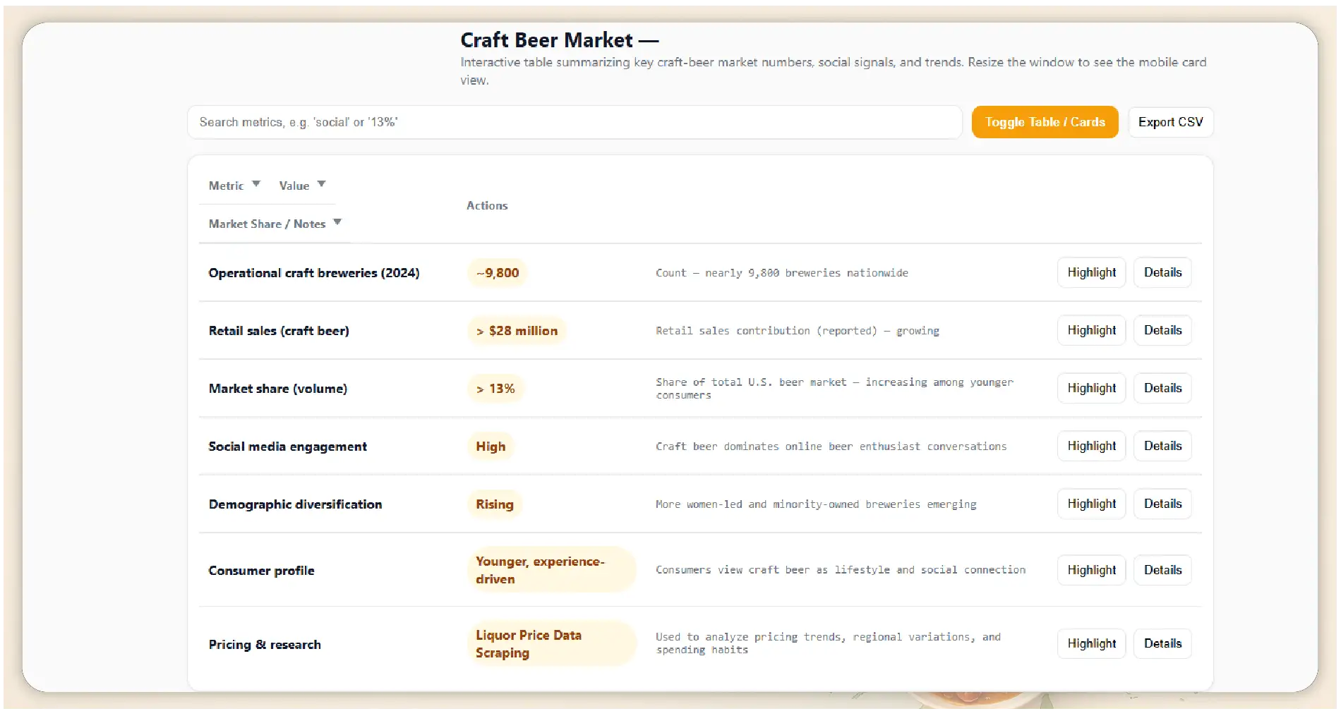Highlight the Pricing & research row
The height and width of the screenshot is (716, 1341).
[1091, 643]
